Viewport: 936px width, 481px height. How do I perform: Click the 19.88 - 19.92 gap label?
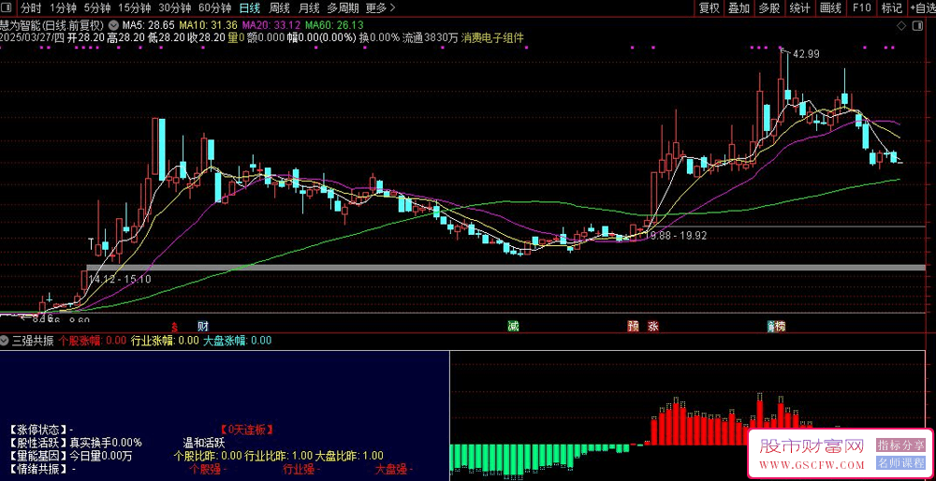(676, 236)
